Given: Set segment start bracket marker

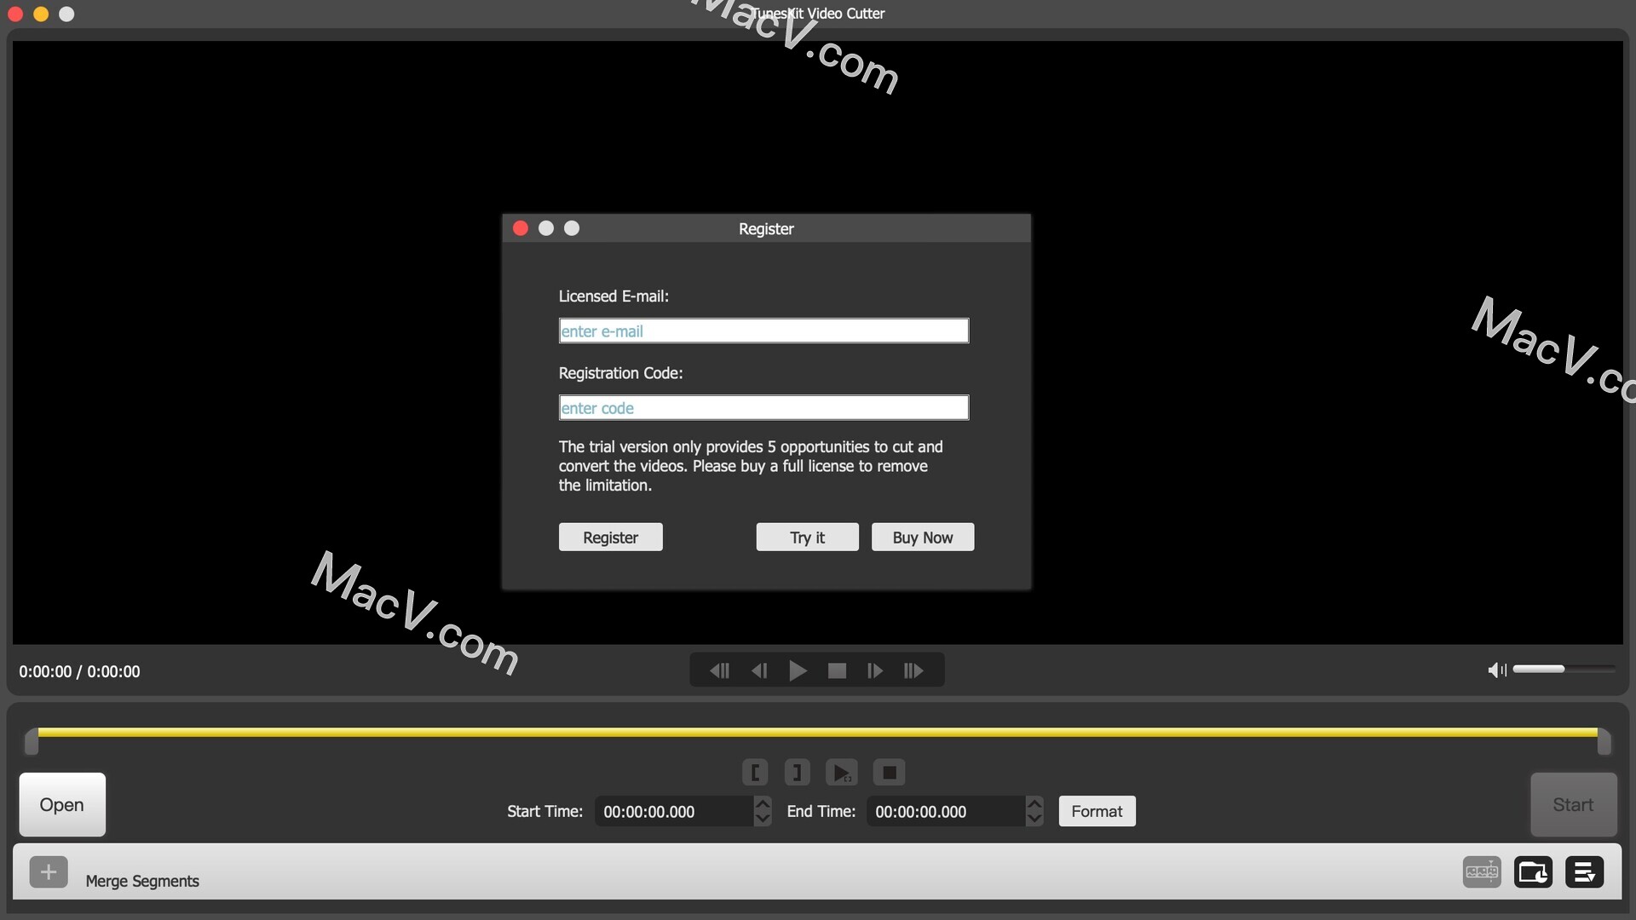Looking at the screenshot, I should (x=755, y=773).
